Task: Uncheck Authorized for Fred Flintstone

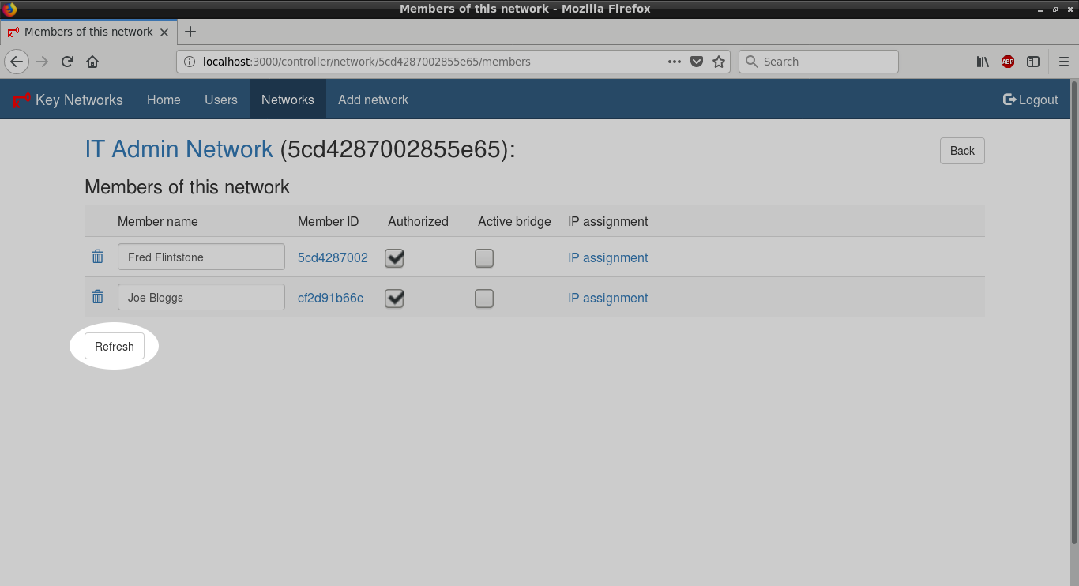Action: [394, 257]
